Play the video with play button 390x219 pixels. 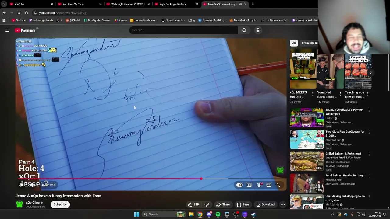click(22, 185)
